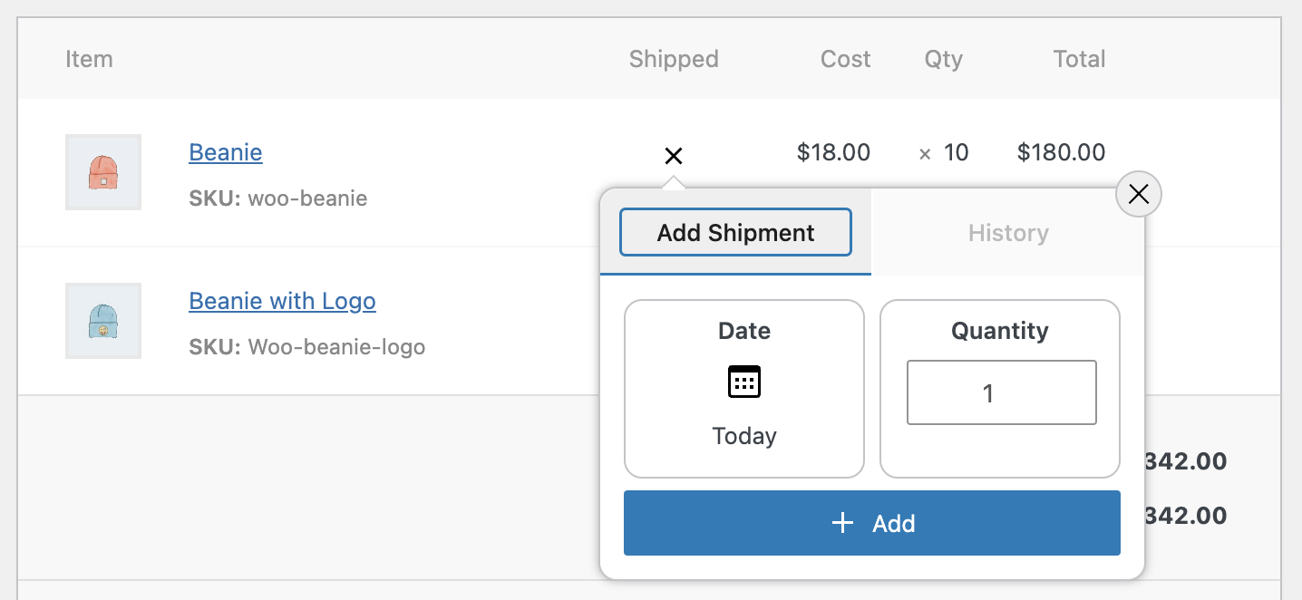Click the $18.00 cost of Beanie

coord(833,152)
